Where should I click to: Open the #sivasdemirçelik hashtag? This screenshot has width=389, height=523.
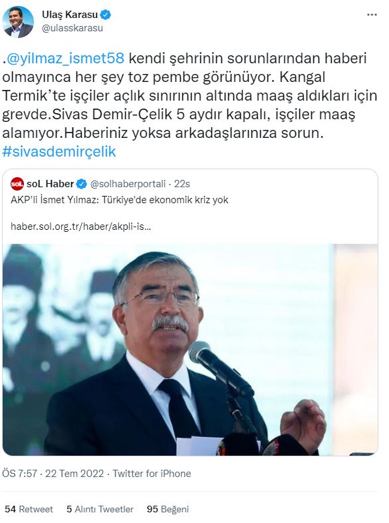59,151
